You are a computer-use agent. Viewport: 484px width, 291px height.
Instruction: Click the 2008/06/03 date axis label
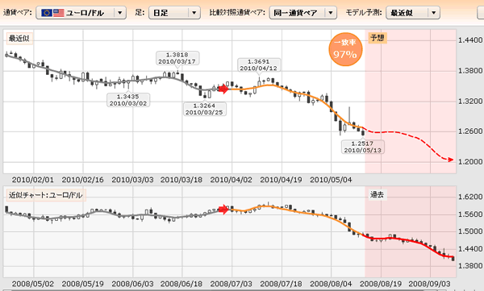point(133,284)
